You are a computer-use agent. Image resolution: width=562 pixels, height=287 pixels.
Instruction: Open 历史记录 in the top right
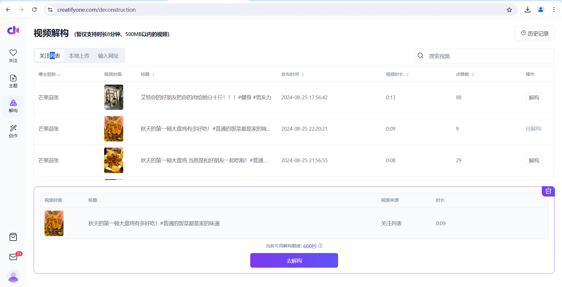pyautogui.click(x=534, y=33)
